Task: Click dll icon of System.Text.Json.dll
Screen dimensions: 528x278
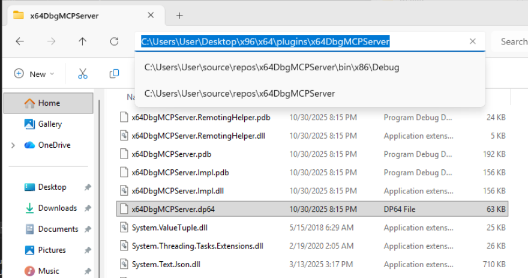Action: 124,264
